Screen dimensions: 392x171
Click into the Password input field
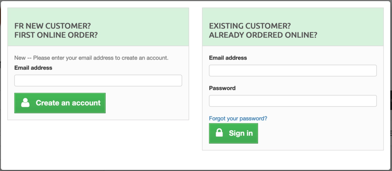(292, 101)
